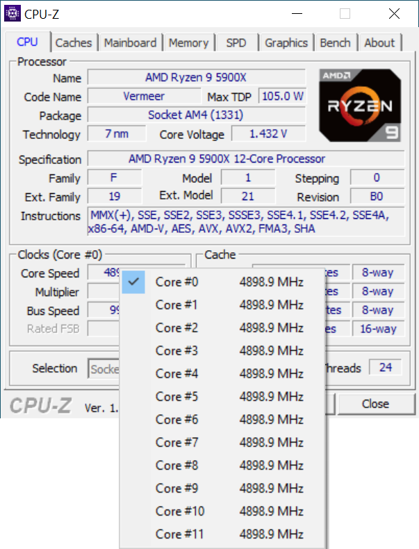
Task: Close the CPU-Z window with X
Action: click(x=394, y=14)
